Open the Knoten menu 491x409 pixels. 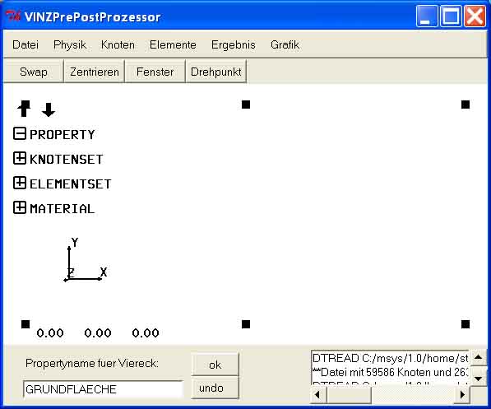pos(118,44)
